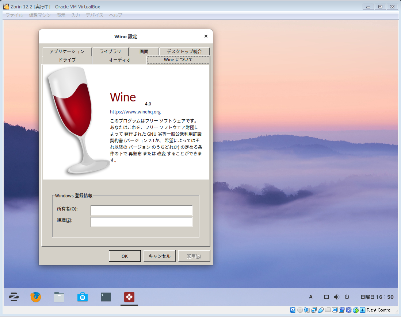Click the VirtualBox network status icon
Screen dimensions: 401x317
[x=314, y=310]
